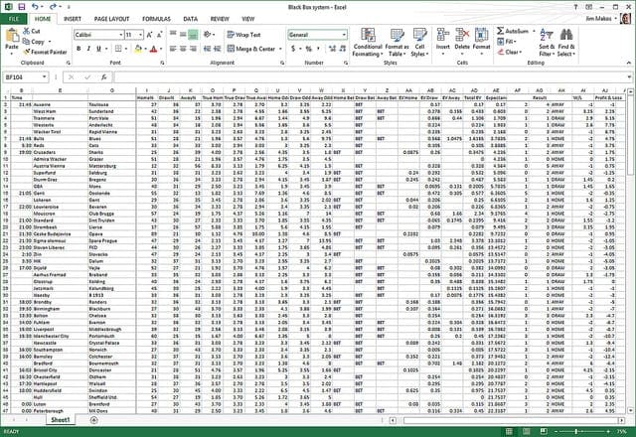
Task: Toggle Underline formatting
Action: click(98, 49)
